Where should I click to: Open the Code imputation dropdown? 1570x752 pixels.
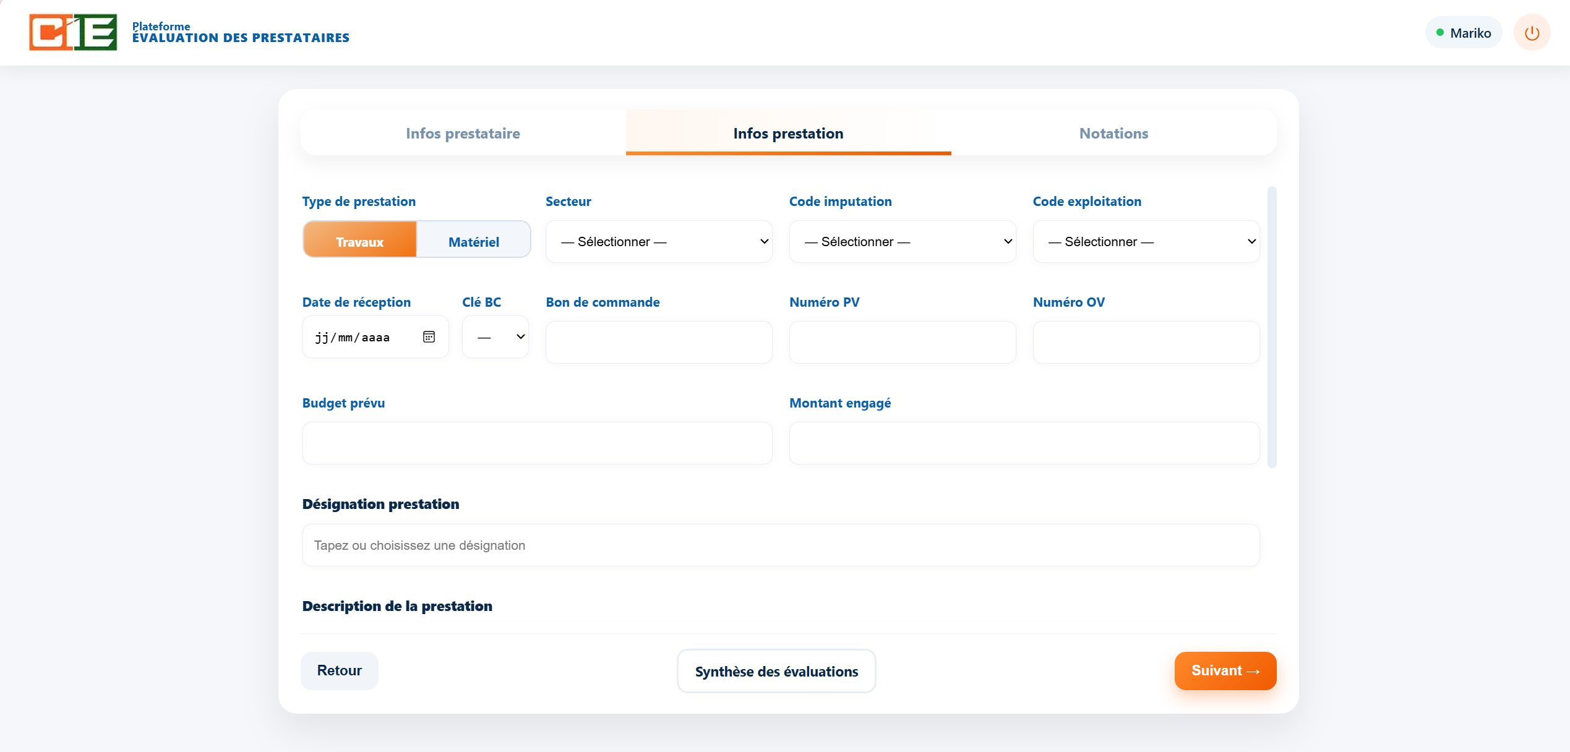[x=902, y=241]
